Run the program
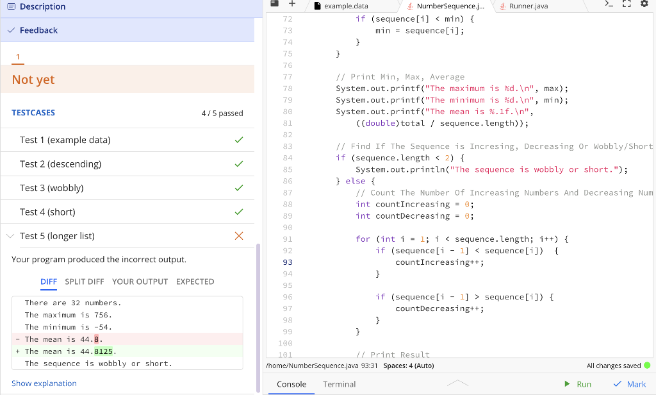 (x=577, y=384)
